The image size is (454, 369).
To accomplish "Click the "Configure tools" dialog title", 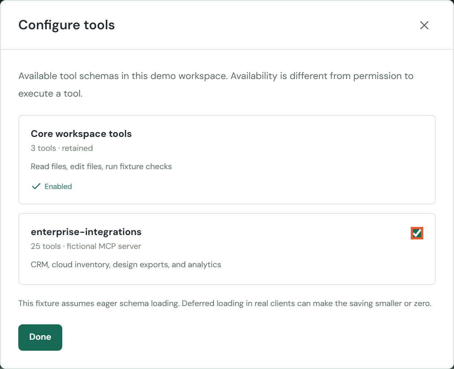I will click(67, 25).
